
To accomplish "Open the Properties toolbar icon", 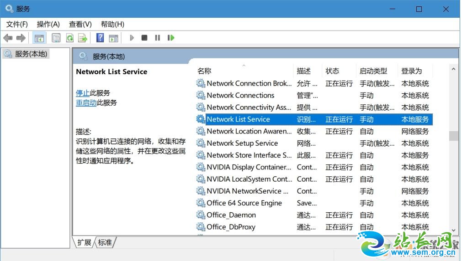I will [x=56, y=38].
